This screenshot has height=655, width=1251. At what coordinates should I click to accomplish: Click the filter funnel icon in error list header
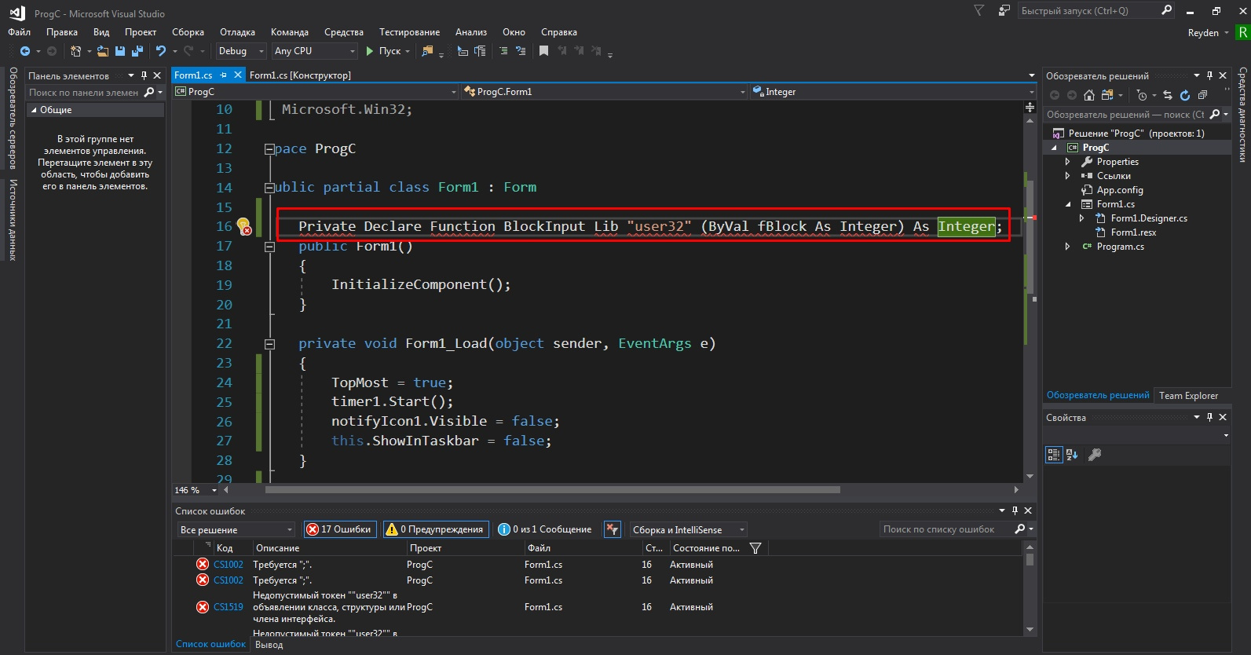click(755, 548)
